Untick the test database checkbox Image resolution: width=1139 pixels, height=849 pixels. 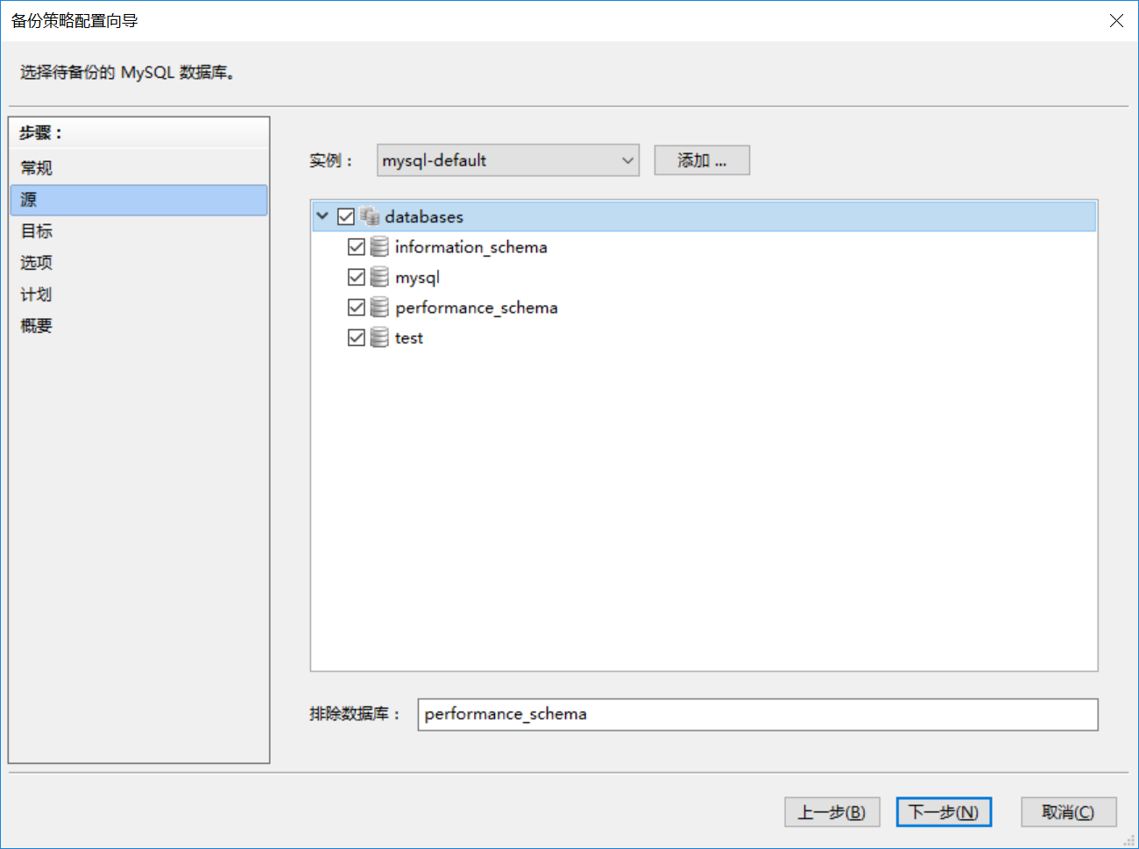click(x=357, y=338)
